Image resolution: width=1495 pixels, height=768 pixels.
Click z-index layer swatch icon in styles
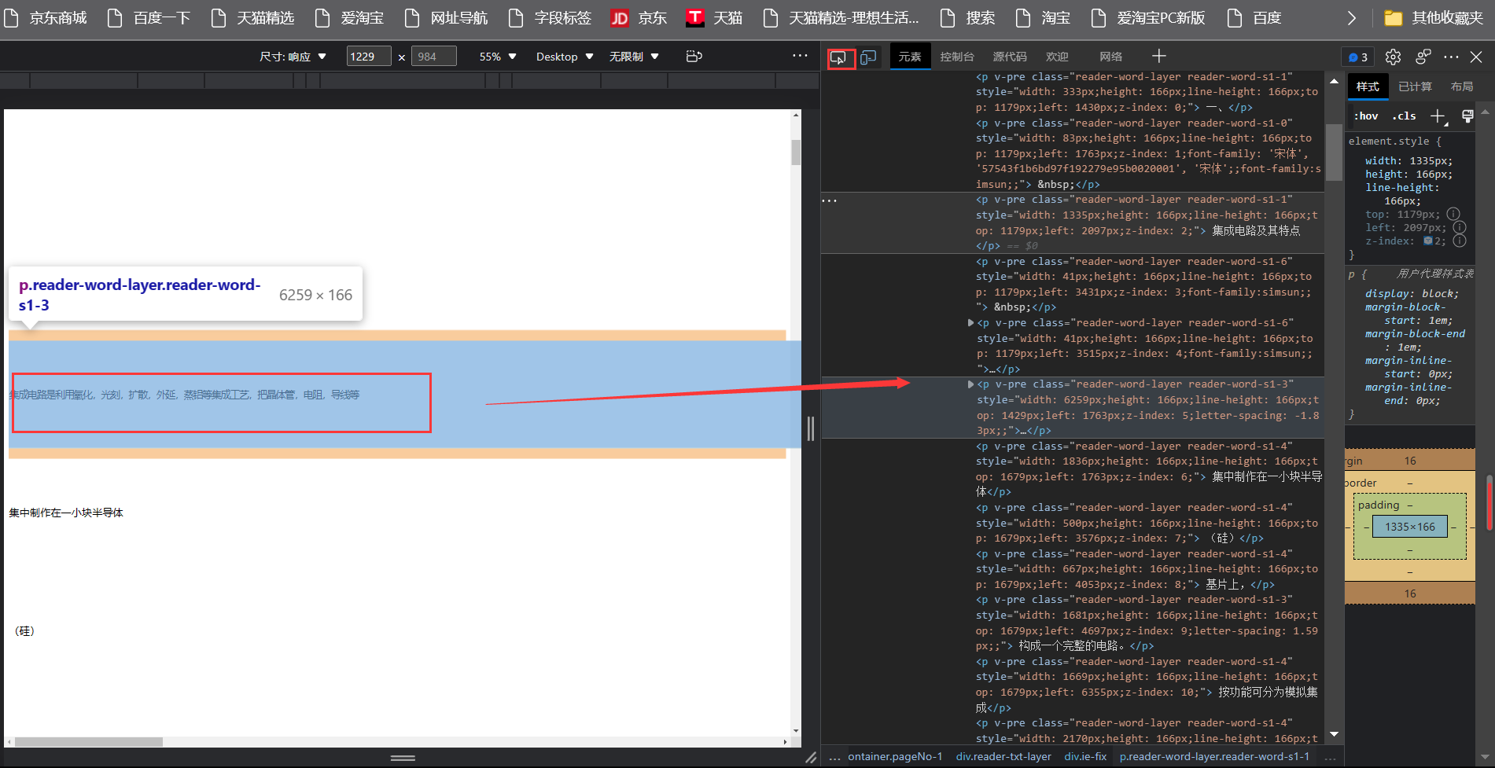coord(1428,241)
